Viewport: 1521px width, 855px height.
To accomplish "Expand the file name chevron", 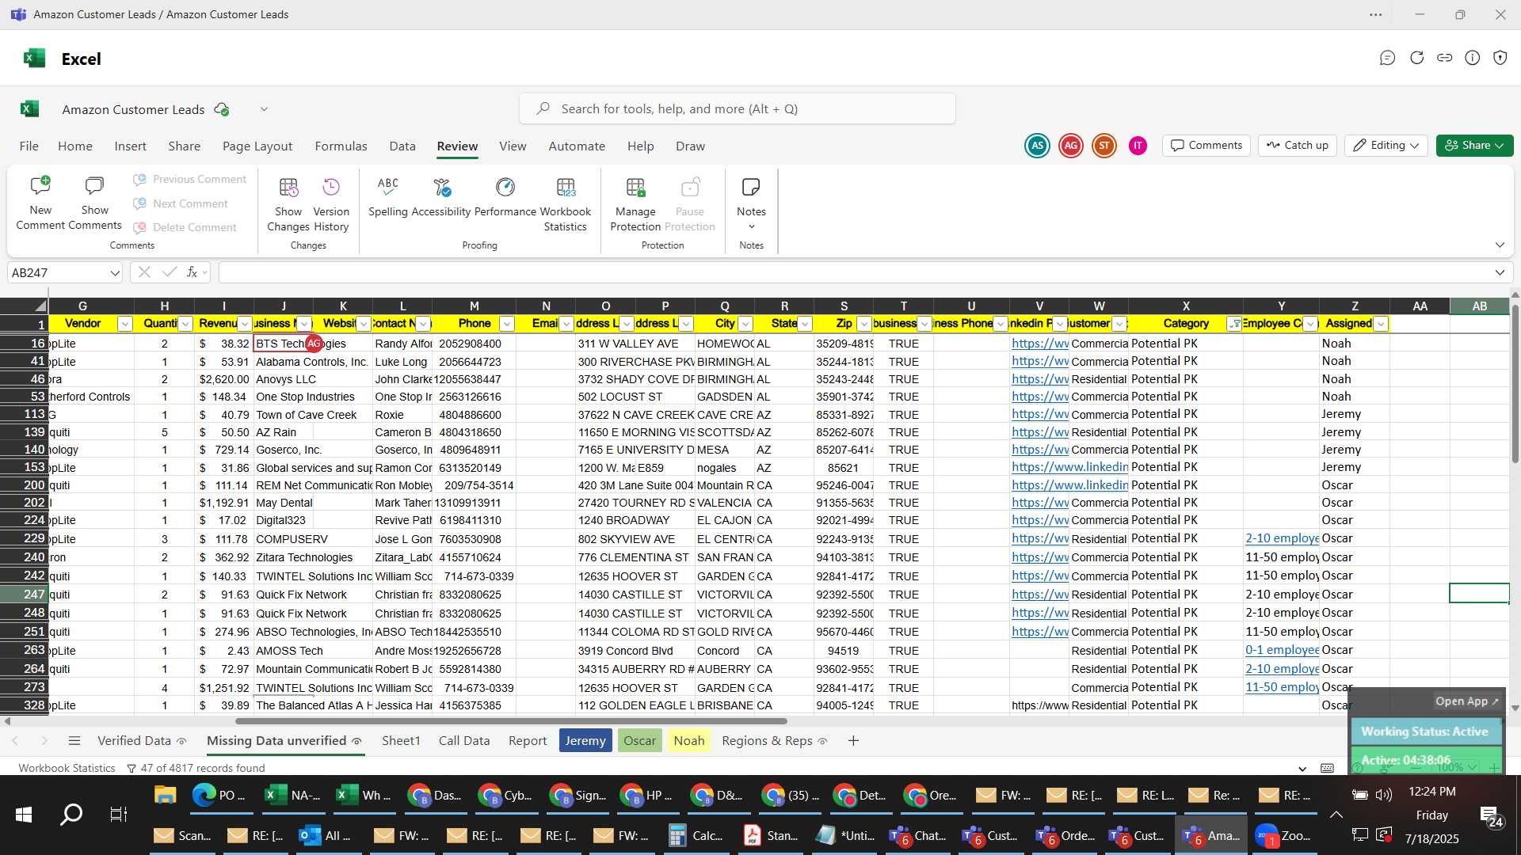I will click(x=264, y=109).
